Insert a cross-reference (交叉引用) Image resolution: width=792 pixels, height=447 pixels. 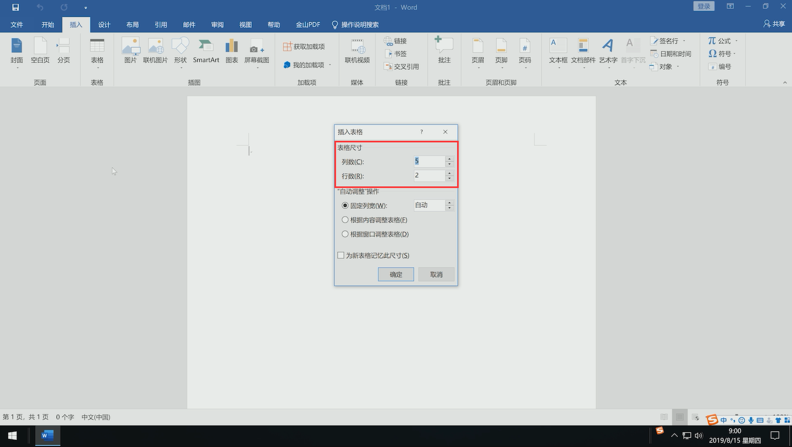pyautogui.click(x=402, y=67)
